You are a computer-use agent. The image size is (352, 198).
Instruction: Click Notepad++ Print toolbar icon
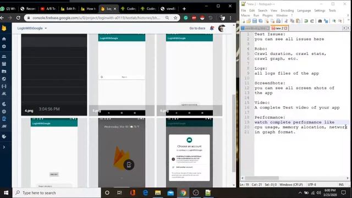pos(278,21)
